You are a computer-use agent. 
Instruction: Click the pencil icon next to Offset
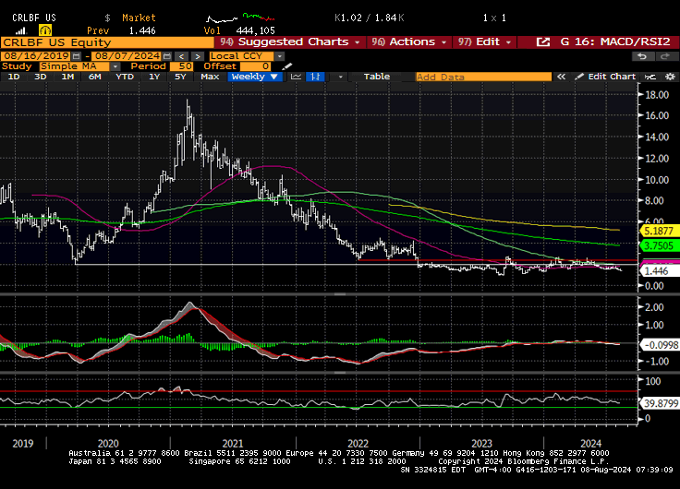[287, 66]
